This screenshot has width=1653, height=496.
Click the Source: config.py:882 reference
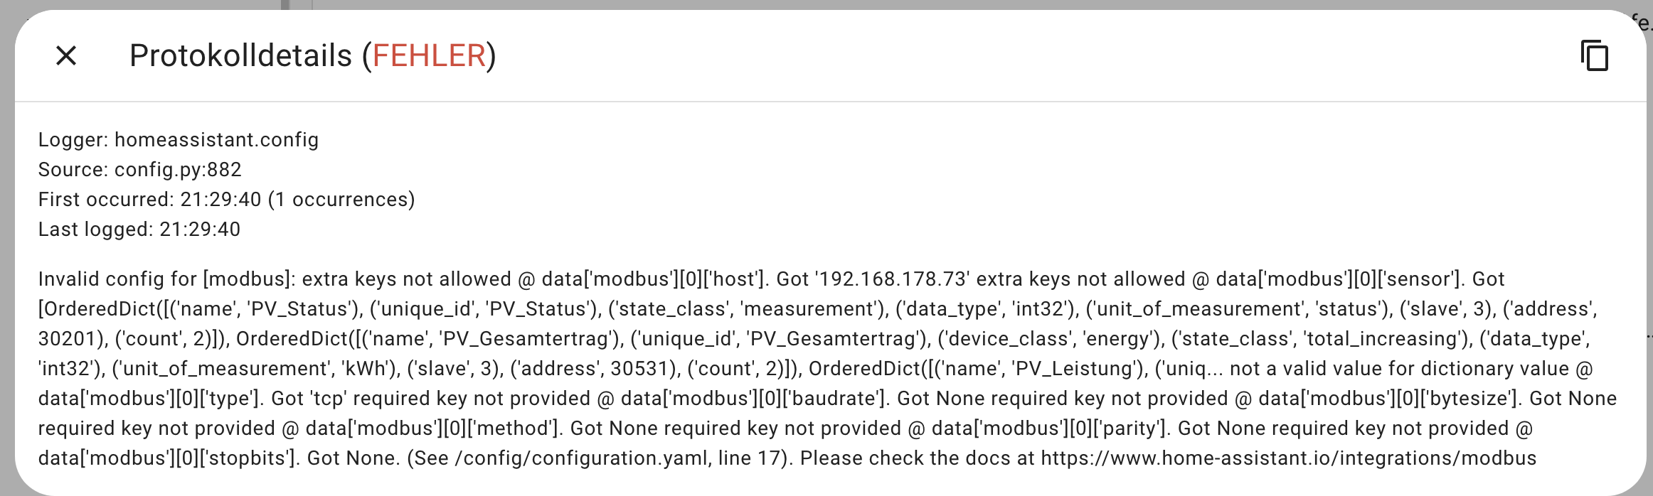tap(139, 169)
